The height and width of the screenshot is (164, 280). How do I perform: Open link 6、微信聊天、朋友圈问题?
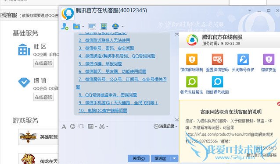pos(112,72)
